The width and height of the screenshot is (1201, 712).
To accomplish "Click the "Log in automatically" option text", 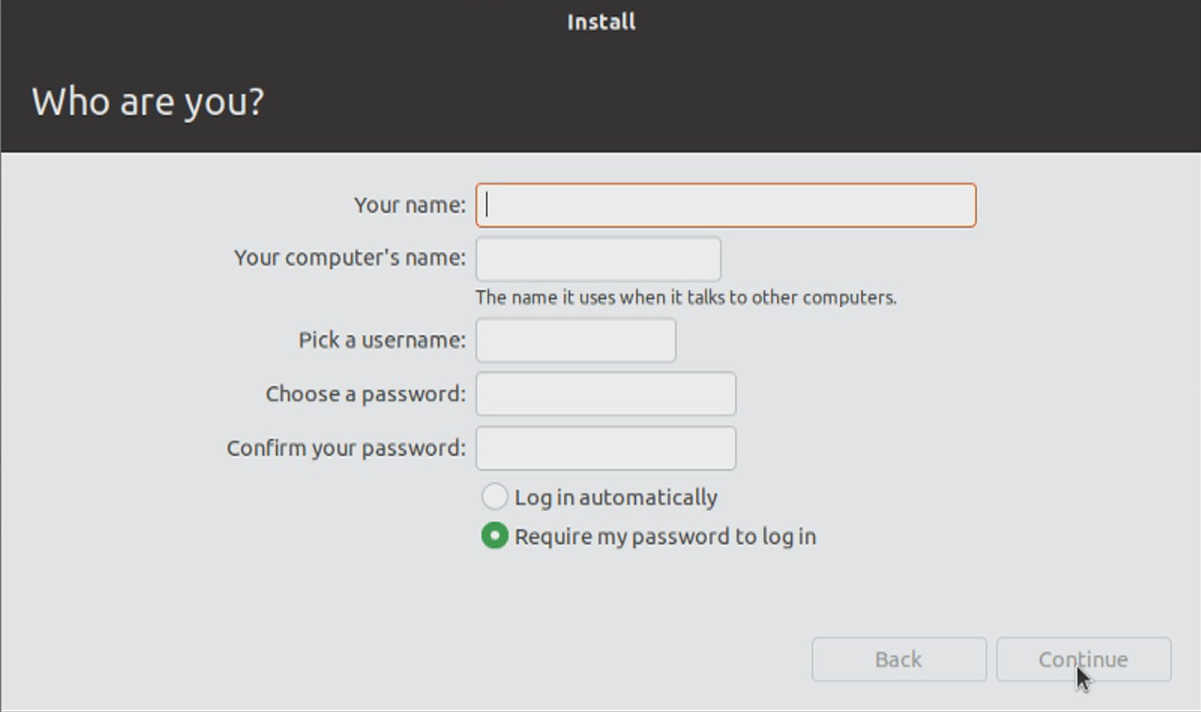I will 616,497.
